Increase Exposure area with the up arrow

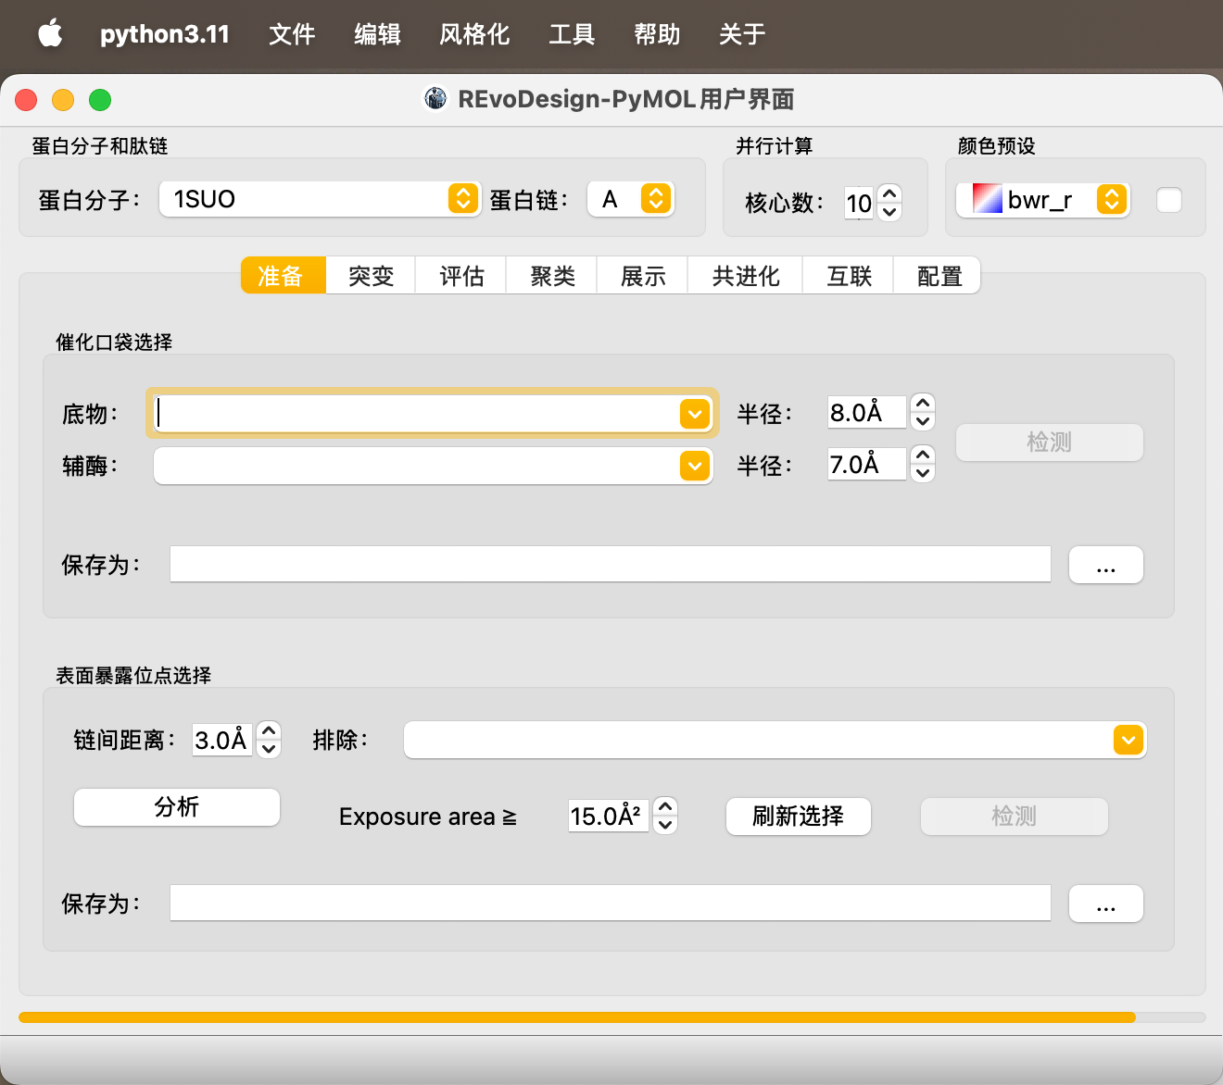click(x=665, y=806)
